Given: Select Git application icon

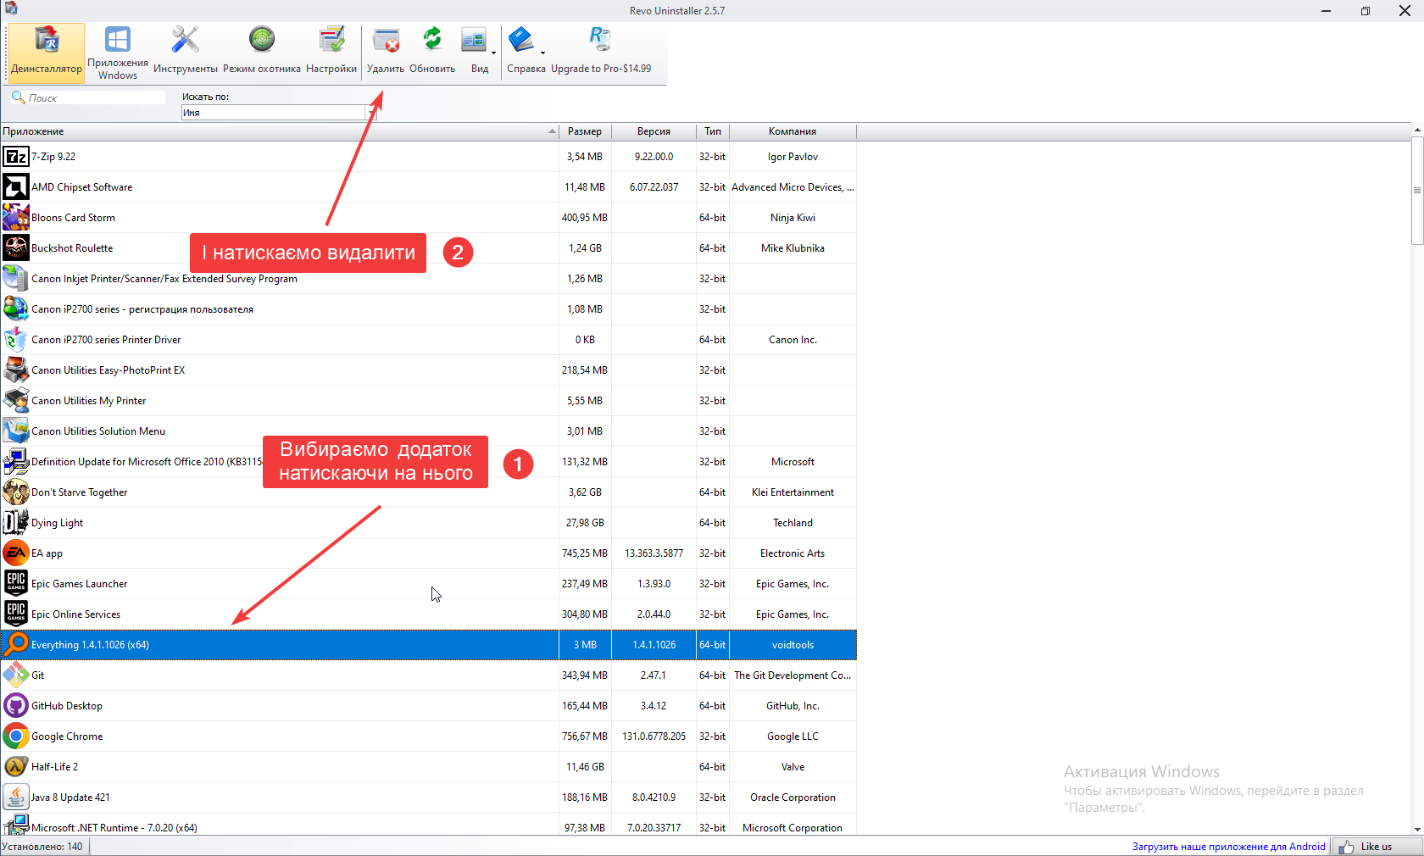Looking at the screenshot, I should click(x=15, y=675).
